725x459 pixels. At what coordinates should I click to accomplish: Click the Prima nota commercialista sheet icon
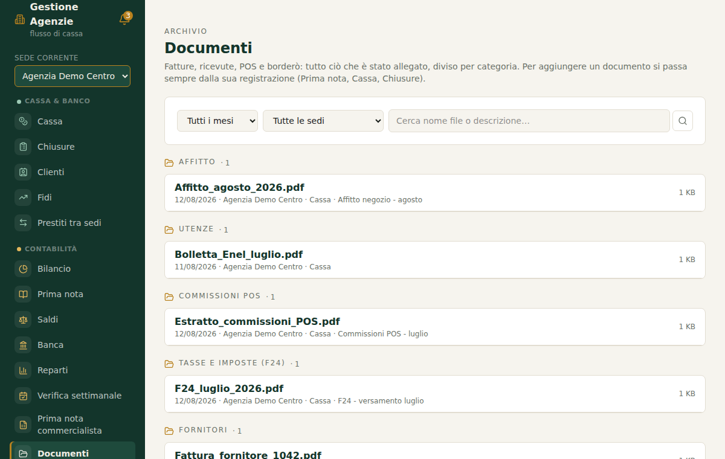23,425
